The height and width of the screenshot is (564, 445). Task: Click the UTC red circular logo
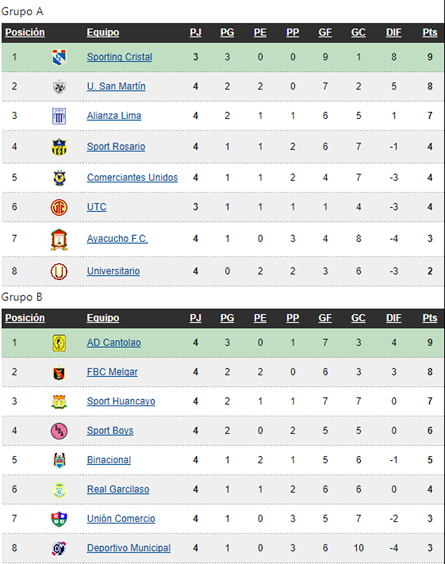pos(59,207)
